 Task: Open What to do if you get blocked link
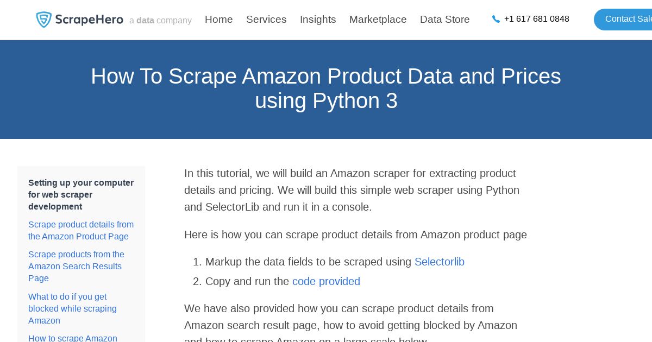[x=73, y=308]
